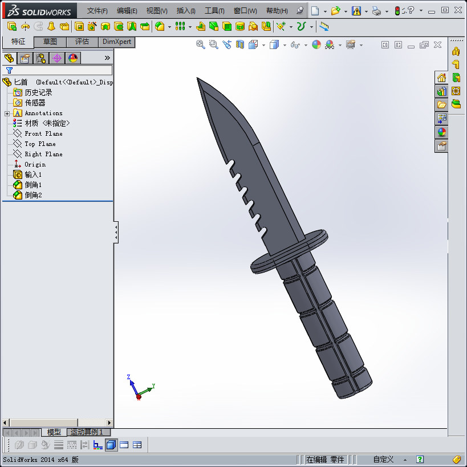The height and width of the screenshot is (467, 467).
Task: Select the Lofted Boss tool icon
Action: click(51, 26)
